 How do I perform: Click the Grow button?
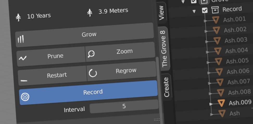point(84,35)
